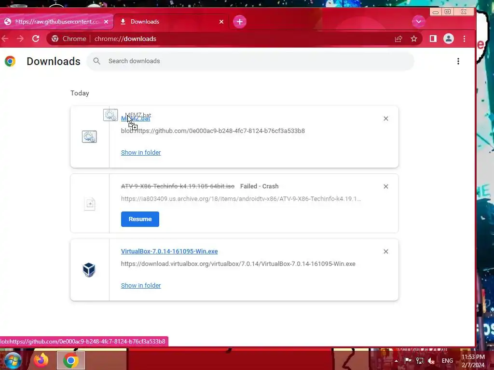Click the 'Failed - Crash' status text
Viewport: 494px width, 370px height.
259,186
